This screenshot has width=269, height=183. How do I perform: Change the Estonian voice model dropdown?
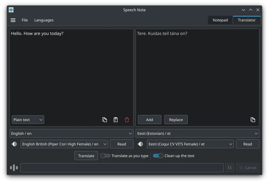click(x=190, y=144)
